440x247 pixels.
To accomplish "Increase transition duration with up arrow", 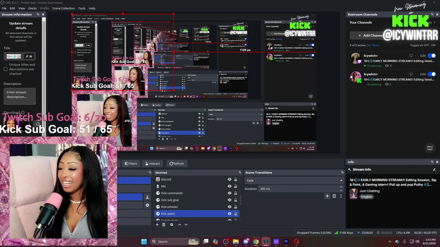I will point(341,187).
